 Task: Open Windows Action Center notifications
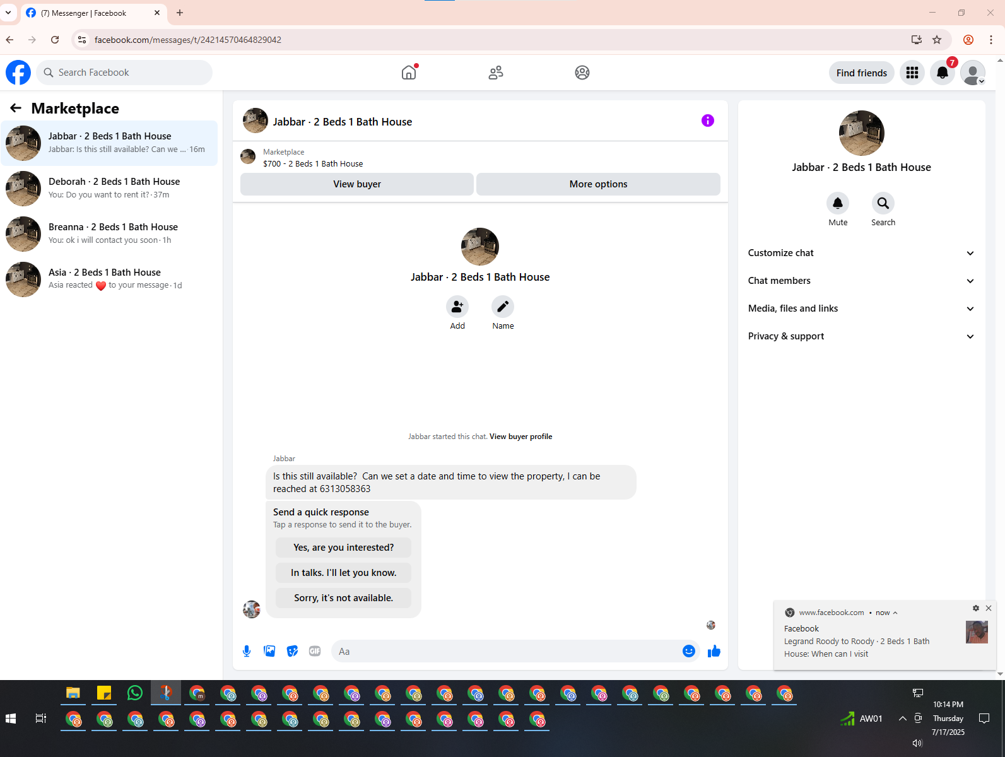pyautogui.click(x=984, y=719)
